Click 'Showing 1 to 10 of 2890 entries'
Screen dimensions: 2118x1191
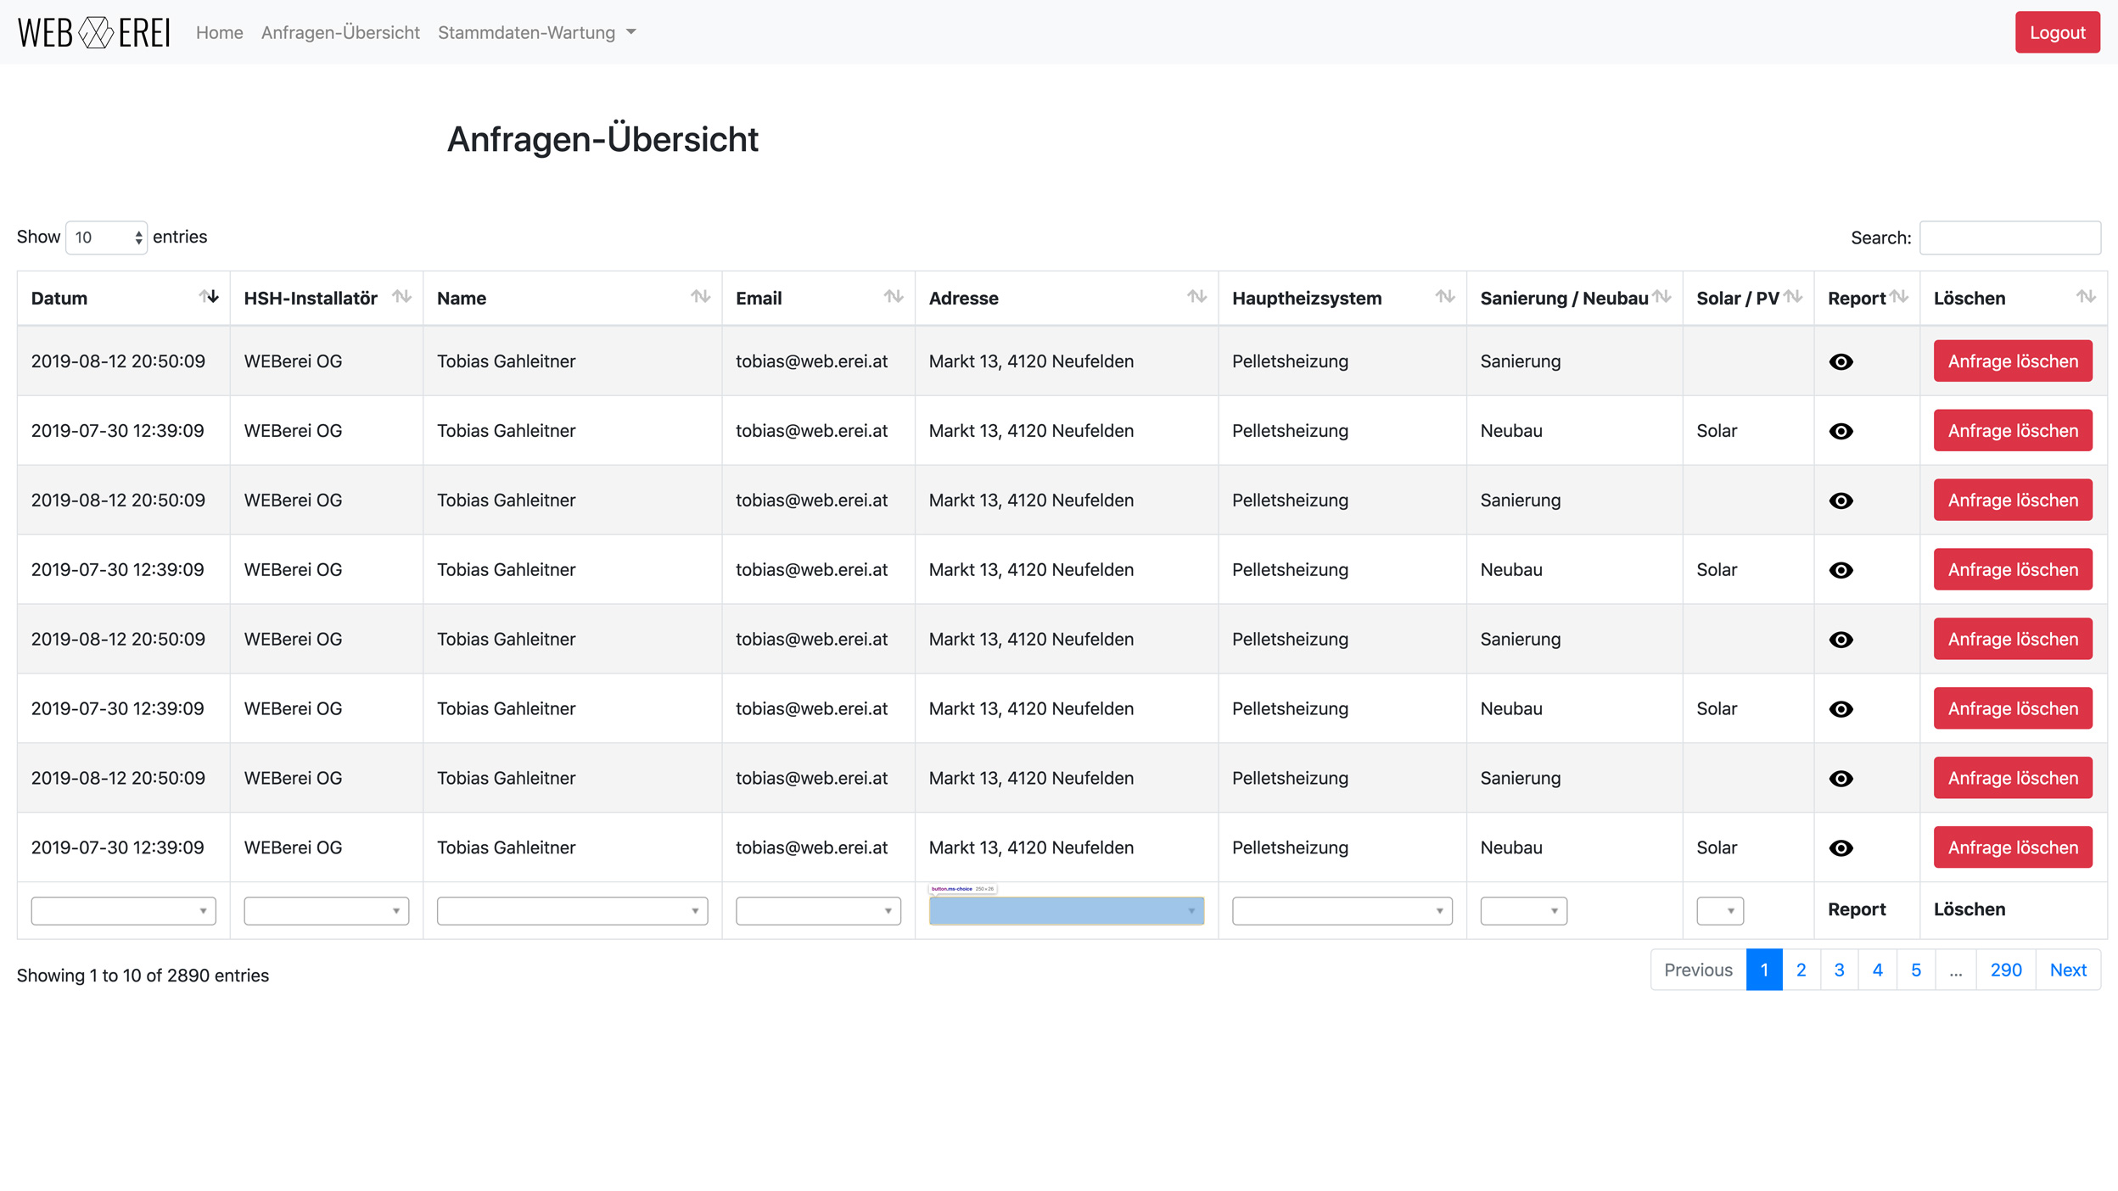click(143, 976)
